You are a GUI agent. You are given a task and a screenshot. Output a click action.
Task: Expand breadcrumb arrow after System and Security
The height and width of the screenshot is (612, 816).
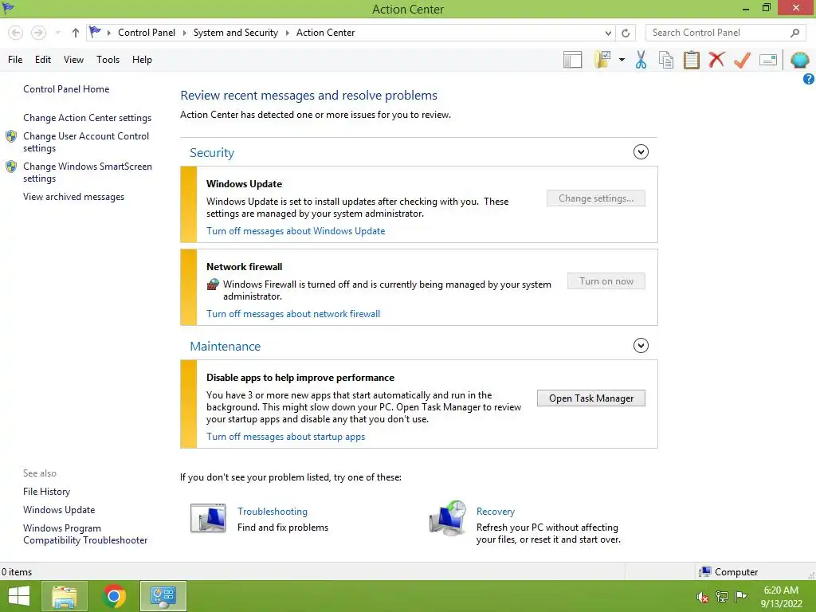click(287, 33)
